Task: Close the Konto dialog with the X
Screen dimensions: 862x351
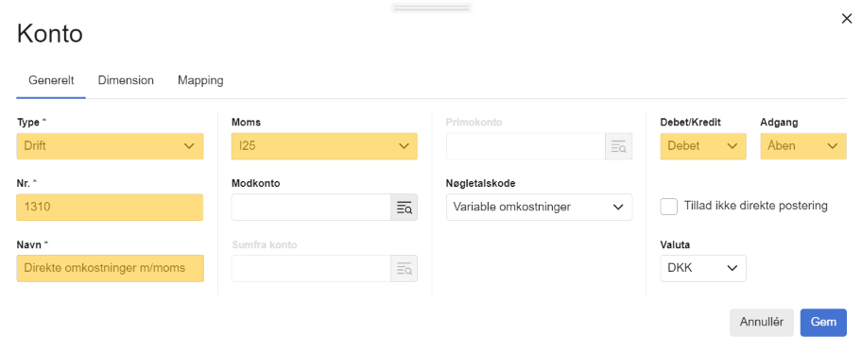Action: (847, 19)
